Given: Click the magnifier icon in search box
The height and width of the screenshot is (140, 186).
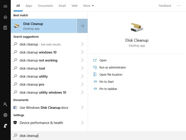Looking at the screenshot, I should pos(15,135).
